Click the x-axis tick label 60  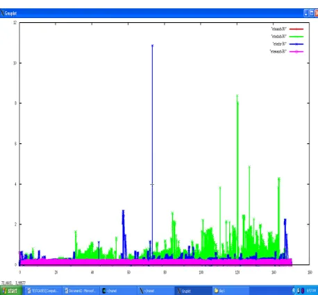(x=128, y=272)
